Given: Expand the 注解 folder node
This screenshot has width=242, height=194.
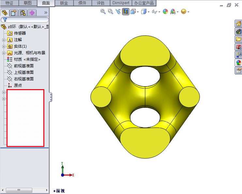Looking at the screenshot, I should click(x=4, y=40).
